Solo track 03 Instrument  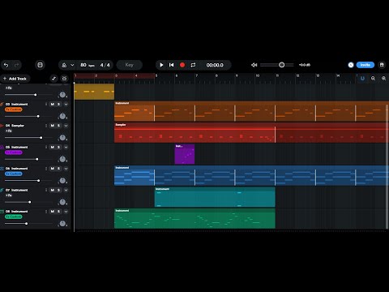pyautogui.click(x=58, y=104)
